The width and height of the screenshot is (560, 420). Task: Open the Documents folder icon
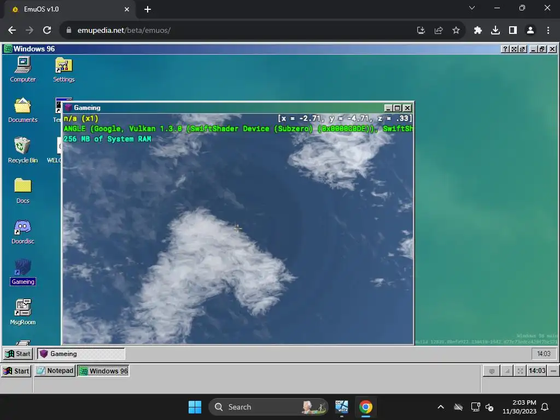(23, 110)
